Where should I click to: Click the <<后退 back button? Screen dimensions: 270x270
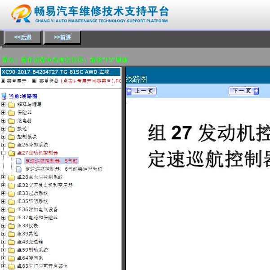pyautogui.click(x=22, y=37)
